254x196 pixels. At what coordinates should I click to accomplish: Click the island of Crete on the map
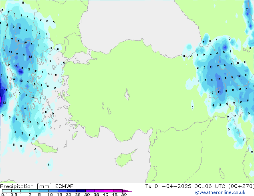[x=45, y=147]
